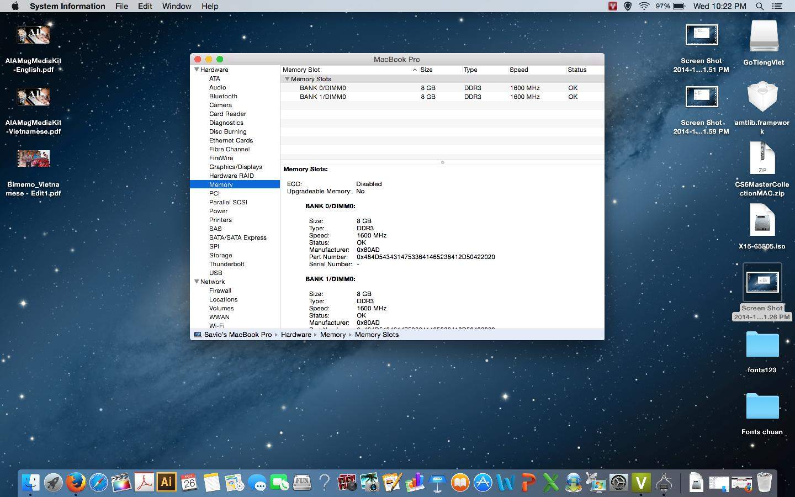
Task: Collapse the Hardware section triangle
Action: coord(197,70)
